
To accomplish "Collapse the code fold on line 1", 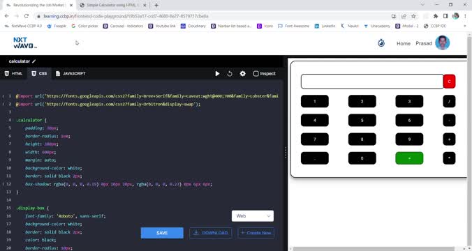I will coord(3,96).
